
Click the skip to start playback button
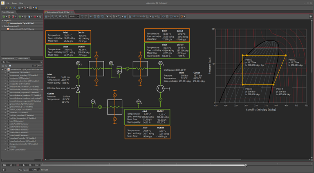click(4, 165)
